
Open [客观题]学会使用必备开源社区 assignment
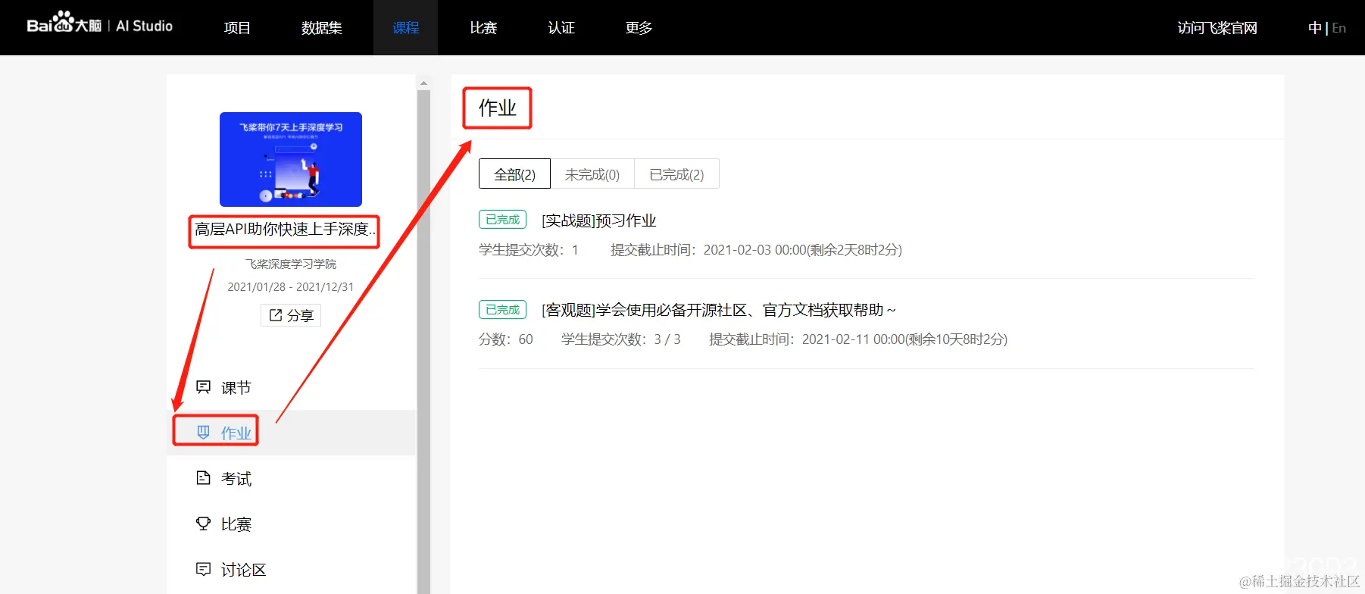[x=719, y=310]
